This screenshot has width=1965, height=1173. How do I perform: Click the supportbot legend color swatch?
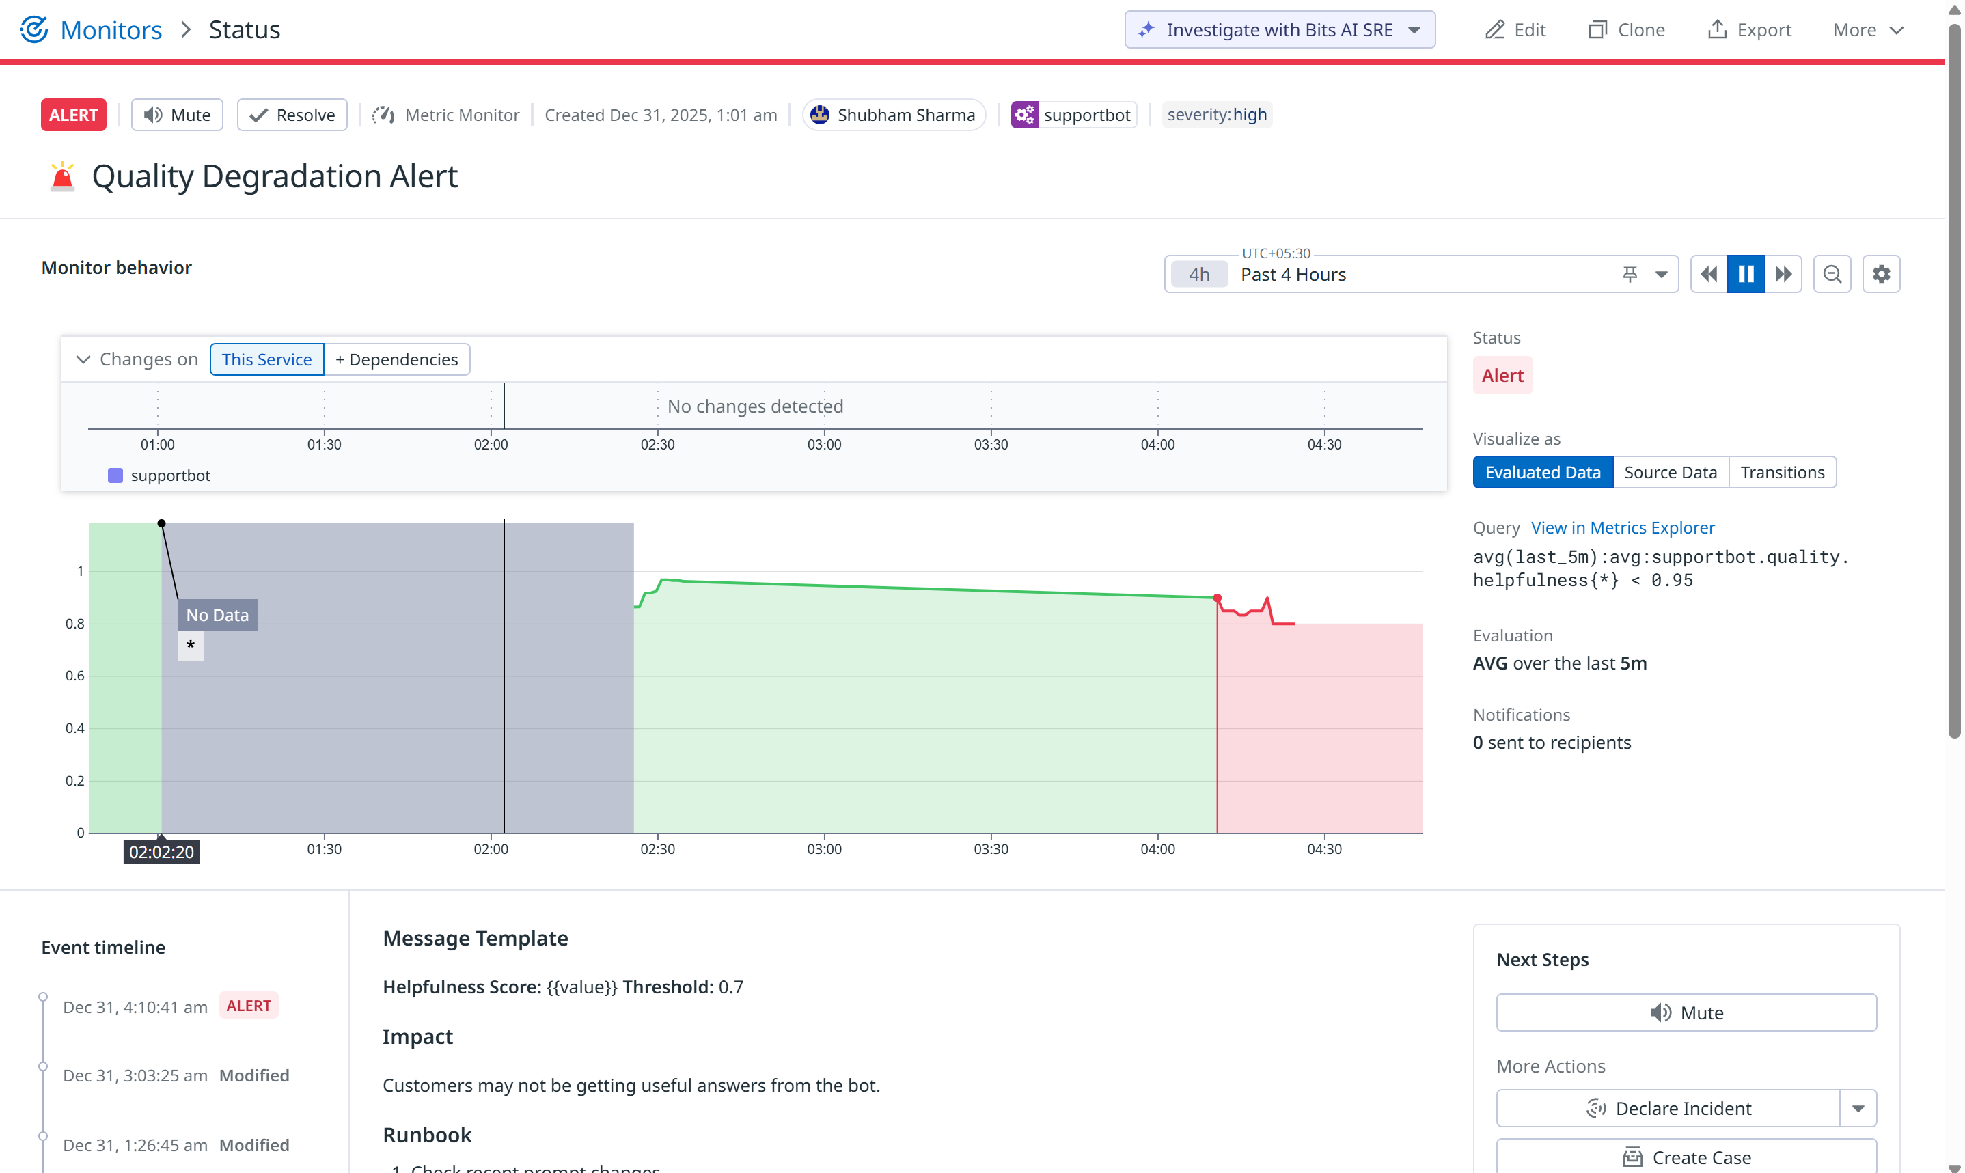coord(115,476)
